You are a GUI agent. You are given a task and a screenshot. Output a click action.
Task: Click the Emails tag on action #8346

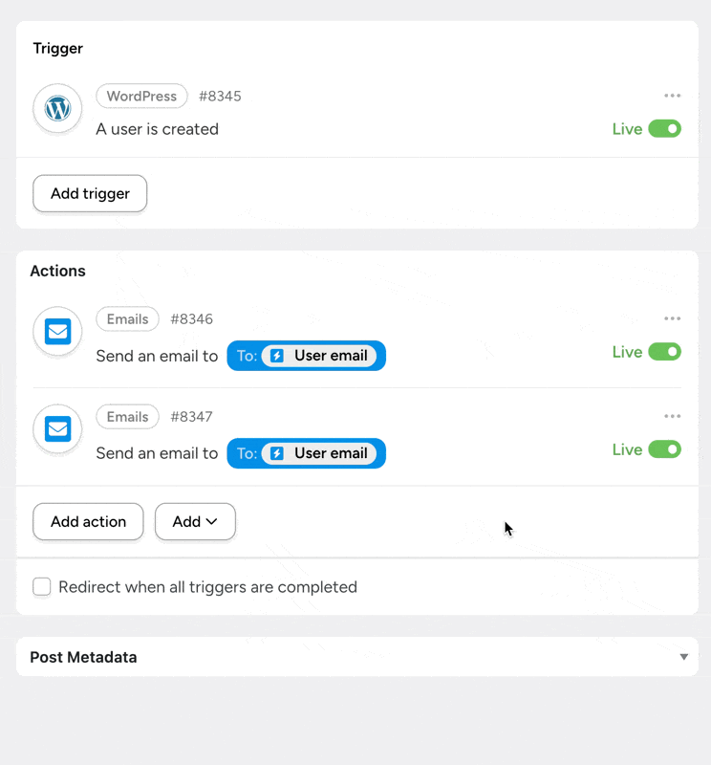(127, 319)
